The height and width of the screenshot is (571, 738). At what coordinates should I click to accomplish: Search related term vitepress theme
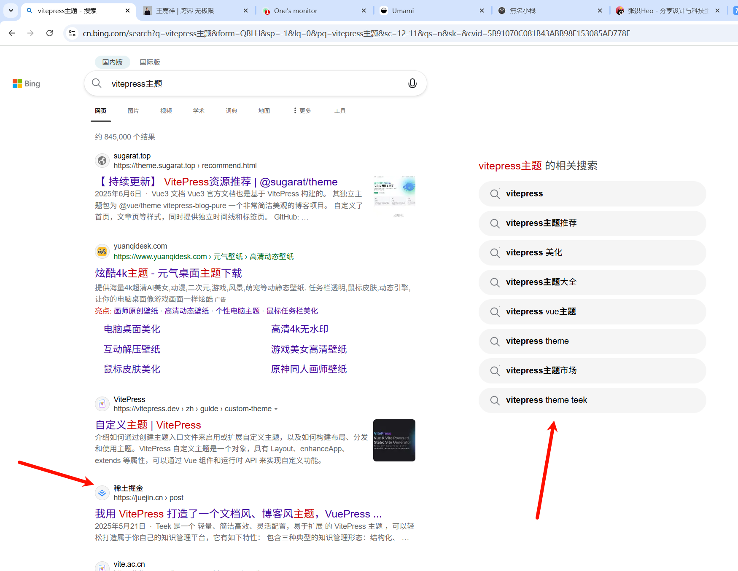coord(593,341)
